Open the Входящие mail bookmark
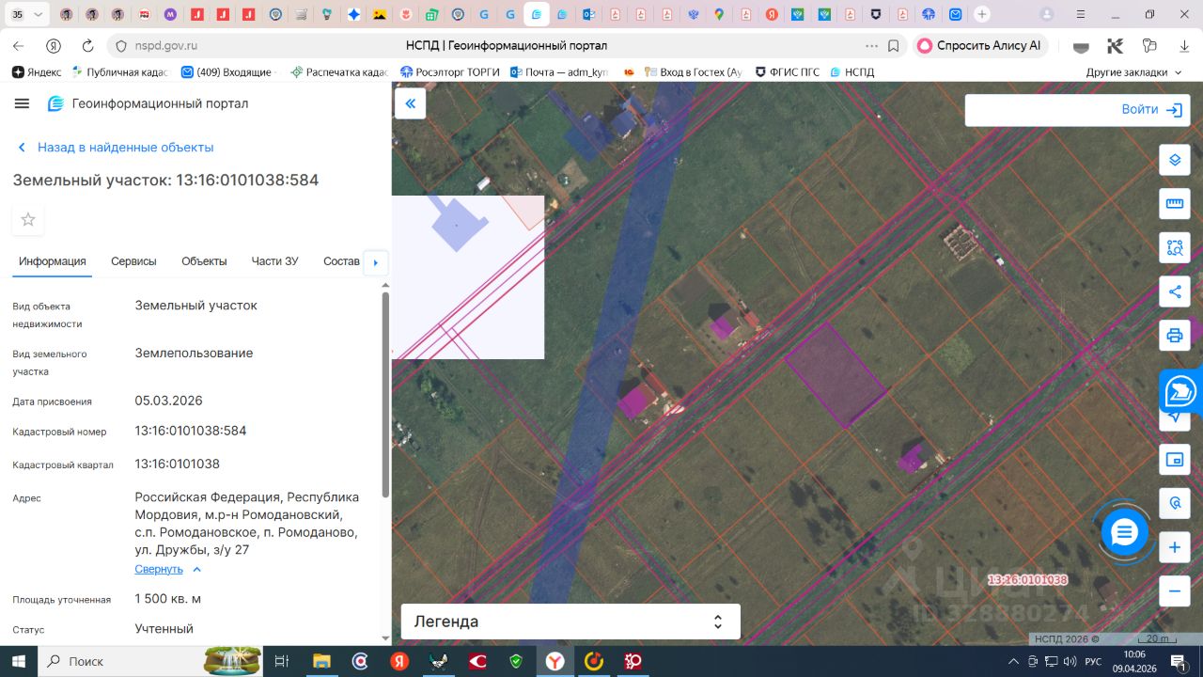The image size is (1203, 677). [x=227, y=71]
